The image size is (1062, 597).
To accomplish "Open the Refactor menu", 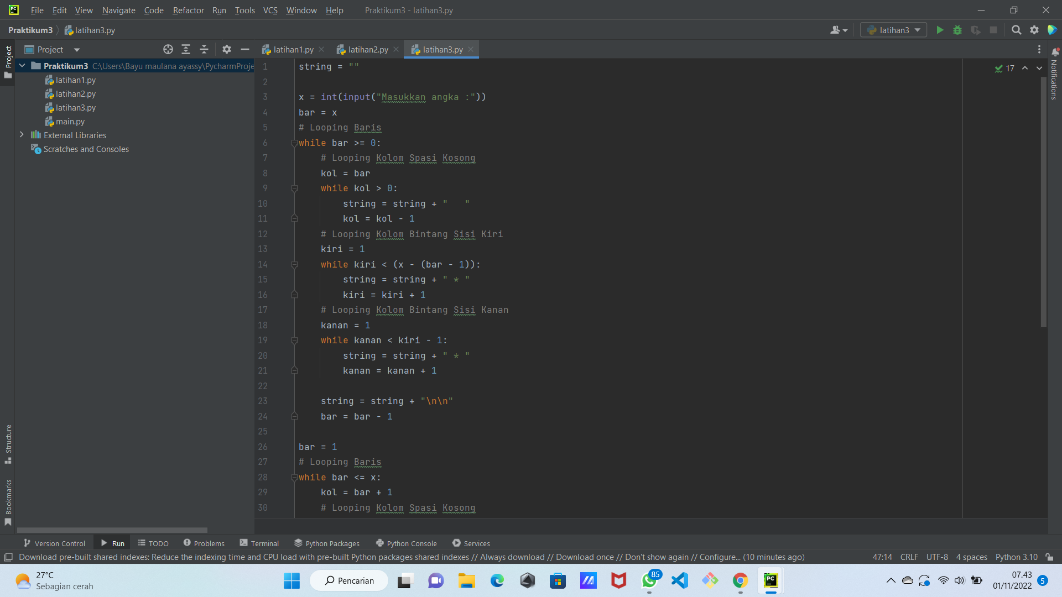I will point(188,10).
